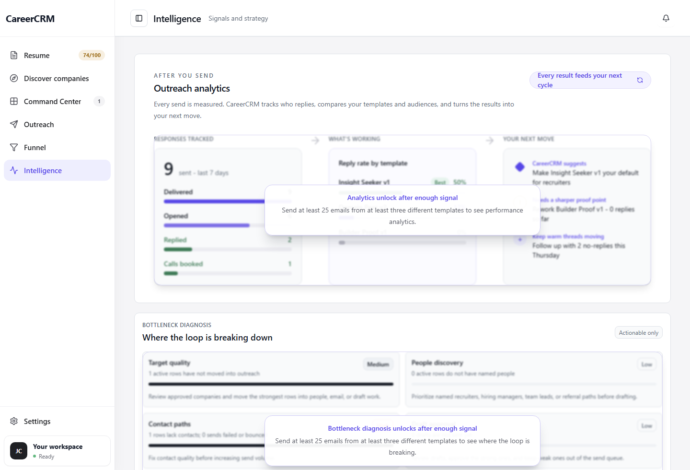The image size is (690, 470).
Task: Click the 'BOTTLENECK DIAGNOSIS' label
Action: [x=177, y=325]
